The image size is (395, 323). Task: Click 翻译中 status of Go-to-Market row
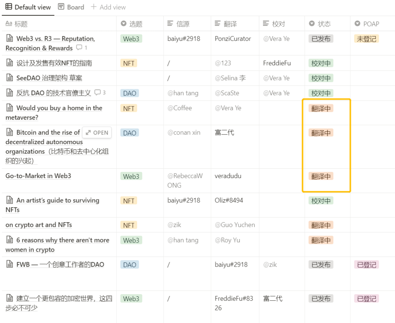(321, 176)
